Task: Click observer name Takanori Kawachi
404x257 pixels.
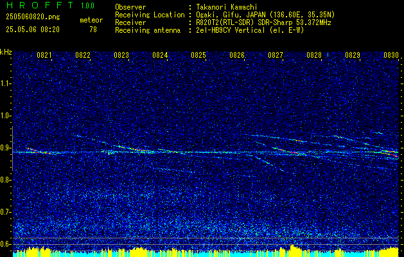Action: pyautogui.click(x=227, y=7)
